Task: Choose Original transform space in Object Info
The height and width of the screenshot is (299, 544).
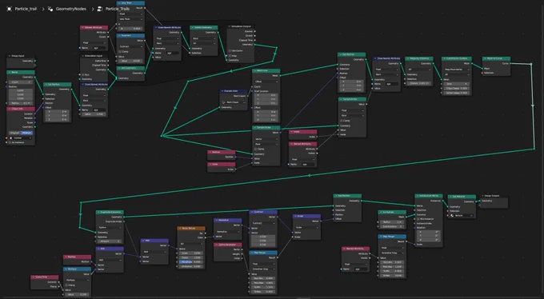Action: pyautogui.click(x=14, y=133)
